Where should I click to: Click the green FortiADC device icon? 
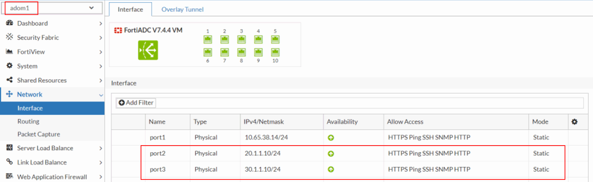(148, 50)
